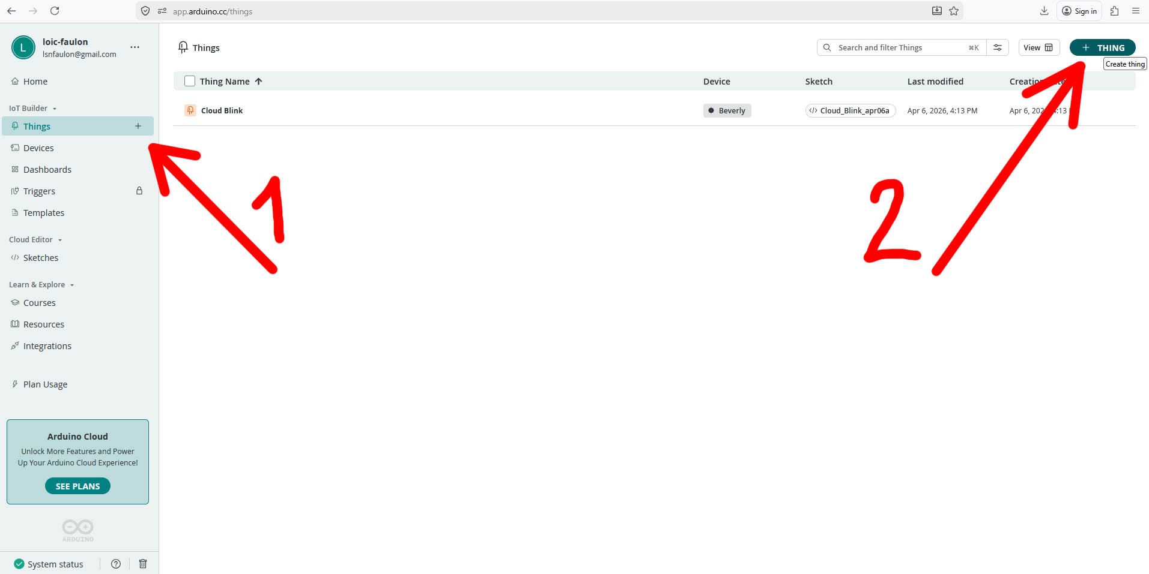This screenshot has height=574, width=1149.
Task: Click the browser back arrow
Action: (x=11, y=11)
